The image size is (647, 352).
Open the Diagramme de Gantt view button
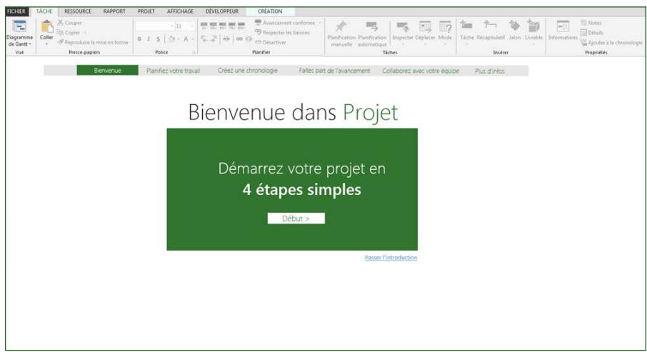(19, 33)
